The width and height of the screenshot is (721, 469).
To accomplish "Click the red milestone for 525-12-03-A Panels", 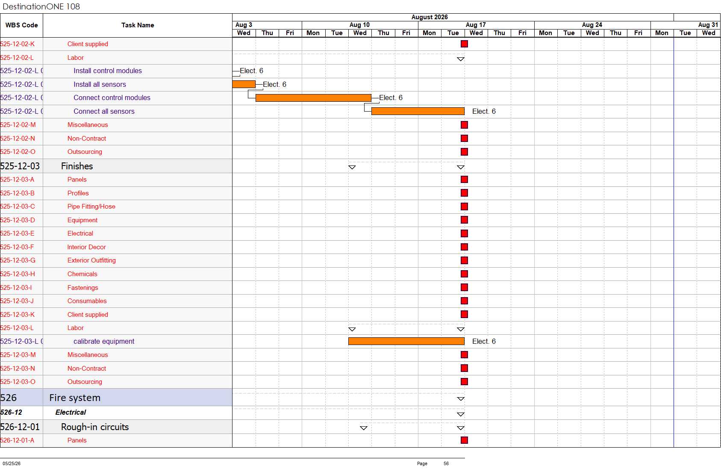I will click(x=464, y=180).
